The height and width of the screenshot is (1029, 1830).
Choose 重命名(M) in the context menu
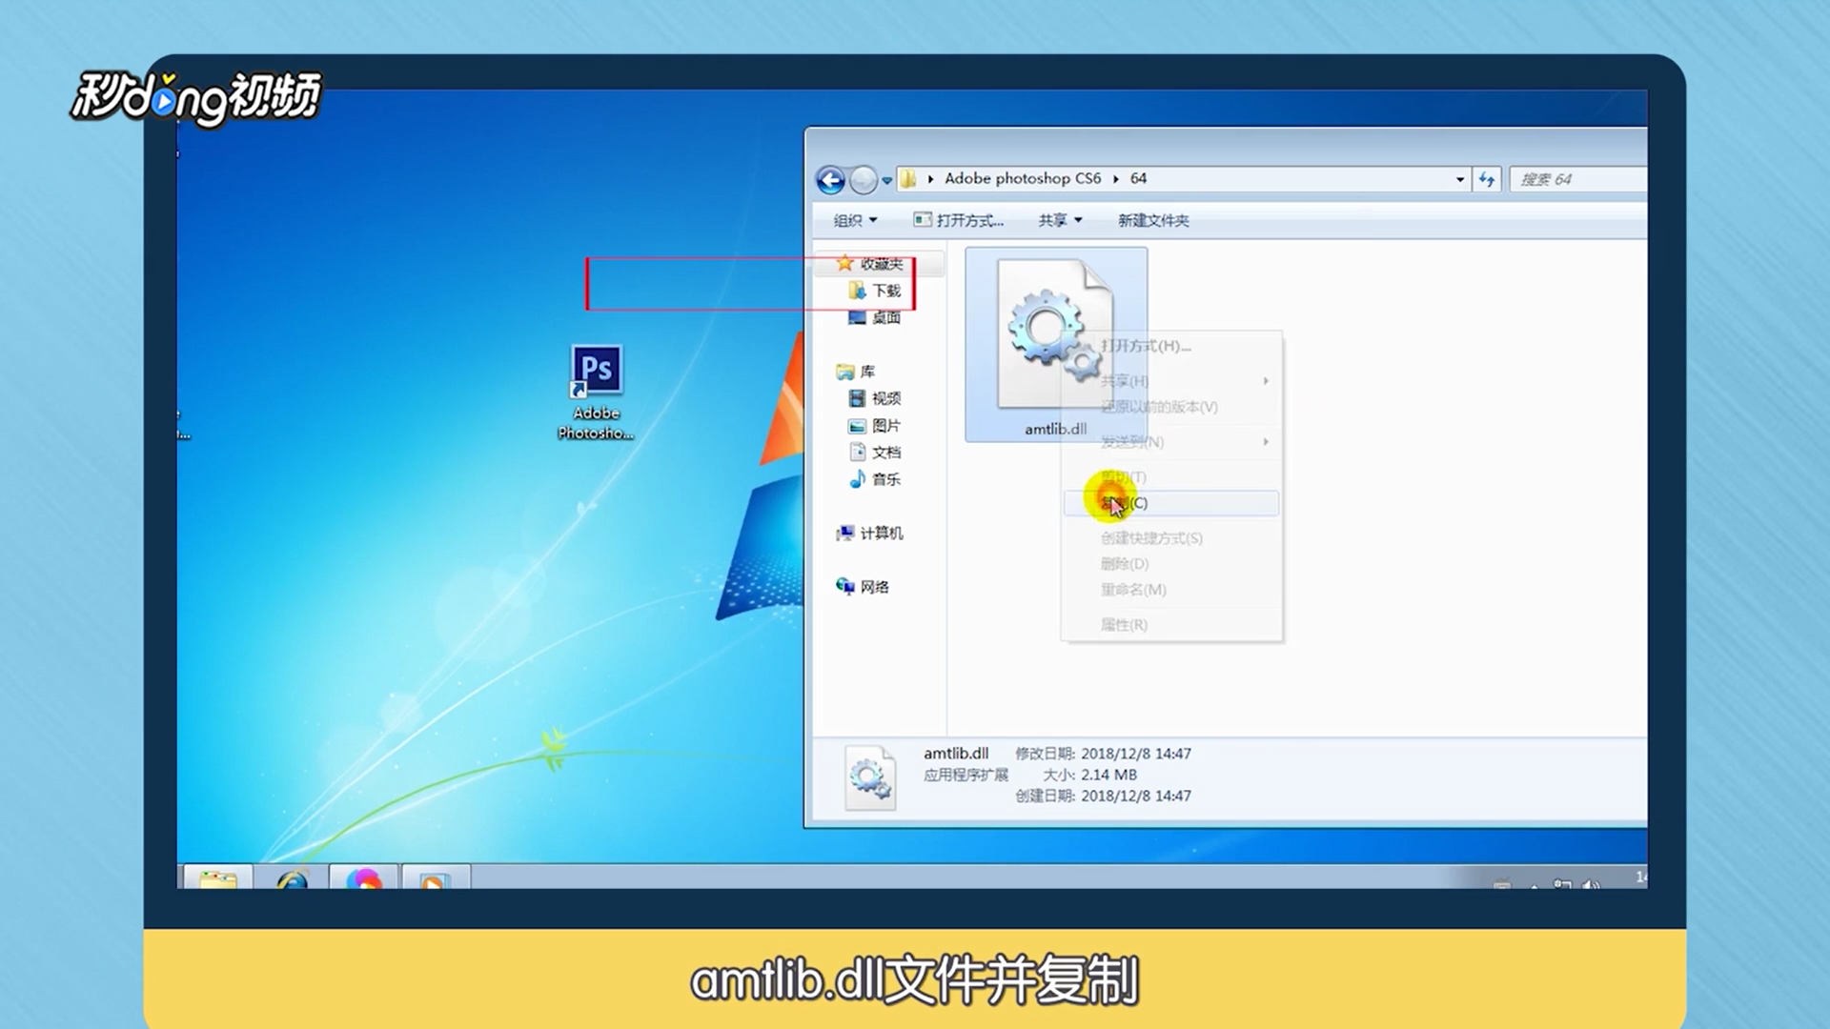coord(1171,590)
